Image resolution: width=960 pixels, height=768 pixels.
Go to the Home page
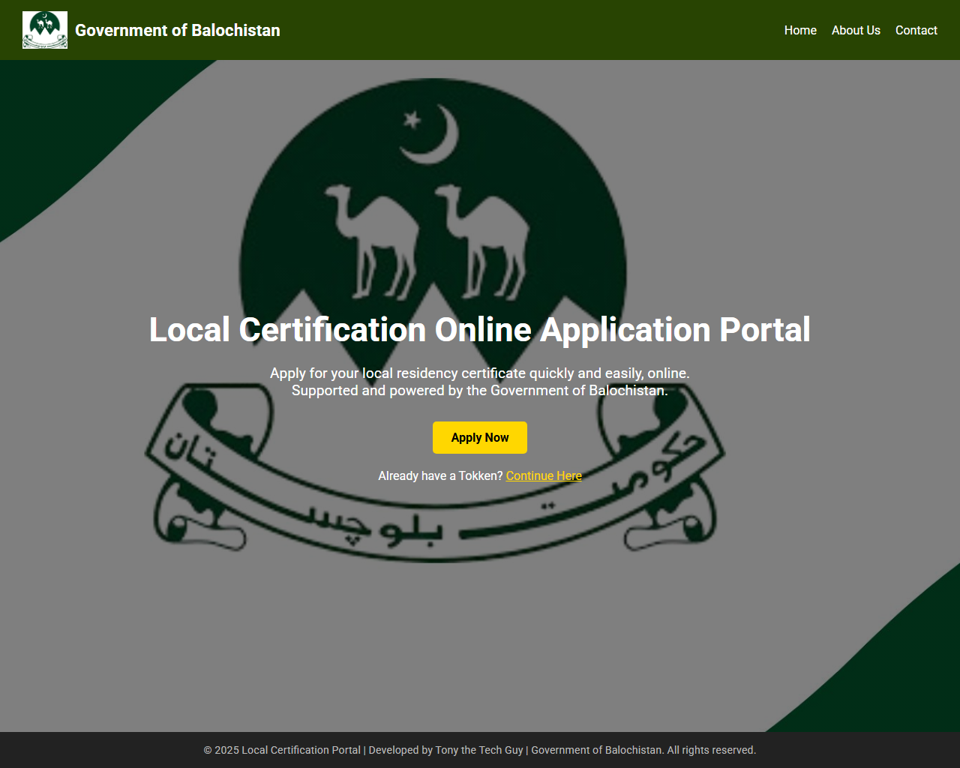coord(800,30)
